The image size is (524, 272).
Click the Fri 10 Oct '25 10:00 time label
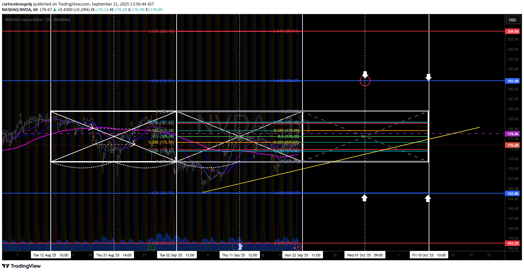pos(429,255)
